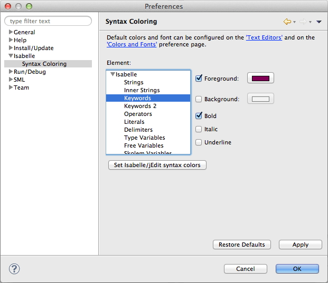Collapse the Isabelle node in Element list
The image size is (328, 283).
pyautogui.click(x=113, y=74)
